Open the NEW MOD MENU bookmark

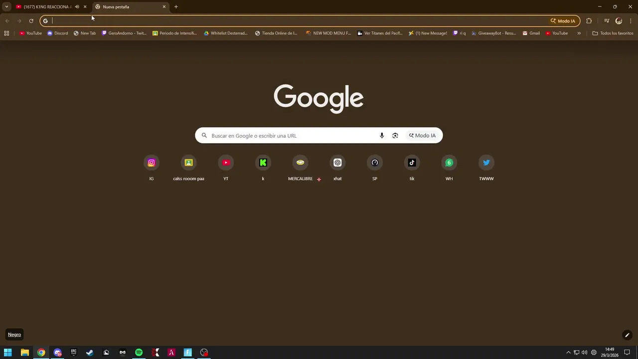[328, 33]
